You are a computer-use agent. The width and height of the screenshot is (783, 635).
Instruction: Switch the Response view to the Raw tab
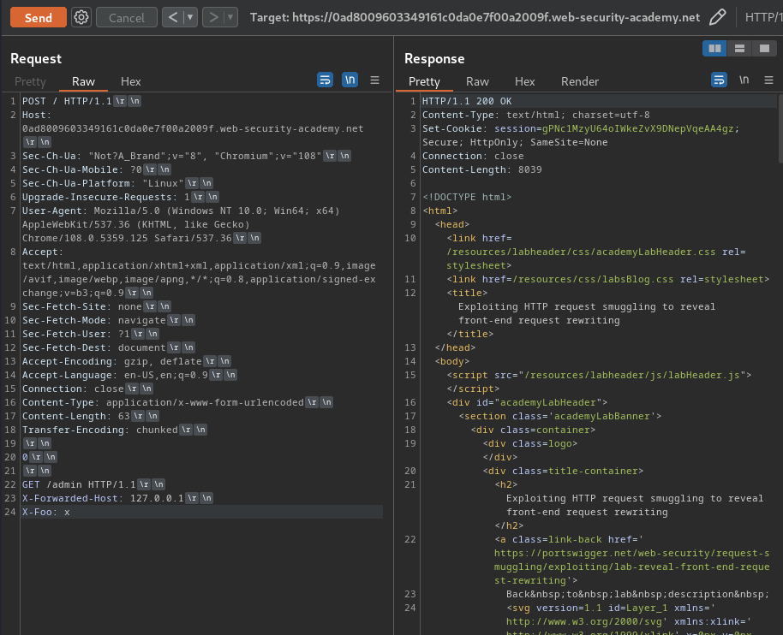coord(477,81)
